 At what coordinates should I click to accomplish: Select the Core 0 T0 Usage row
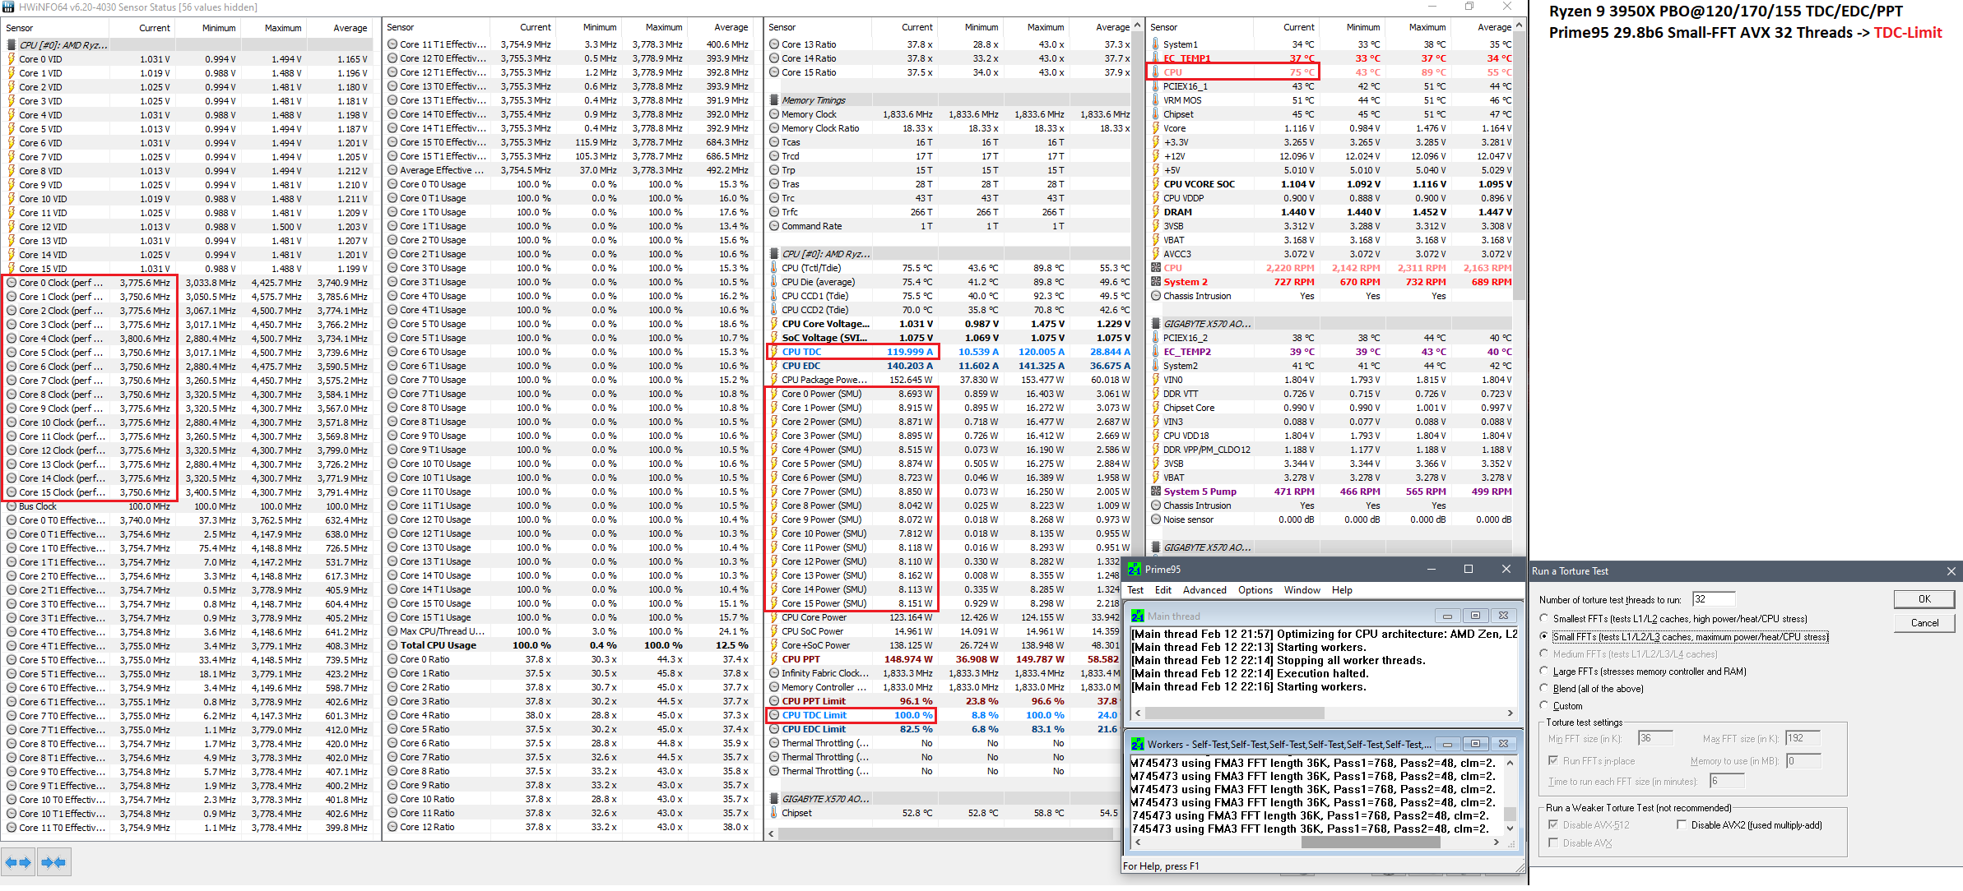point(569,184)
